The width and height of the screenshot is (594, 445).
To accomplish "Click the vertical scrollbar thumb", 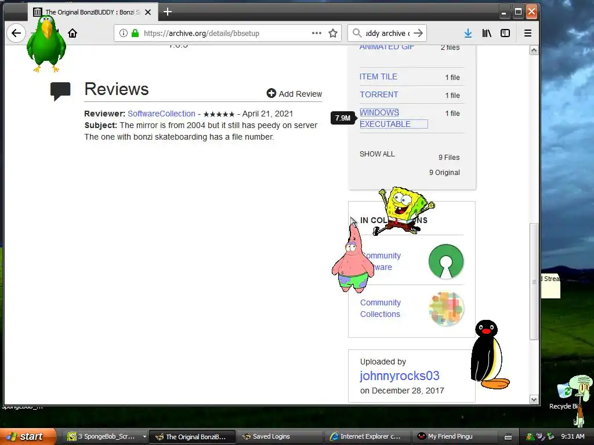I will [x=534, y=282].
